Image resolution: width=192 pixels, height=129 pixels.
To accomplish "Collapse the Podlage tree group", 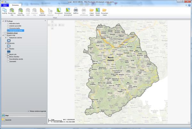I will 3,21.
